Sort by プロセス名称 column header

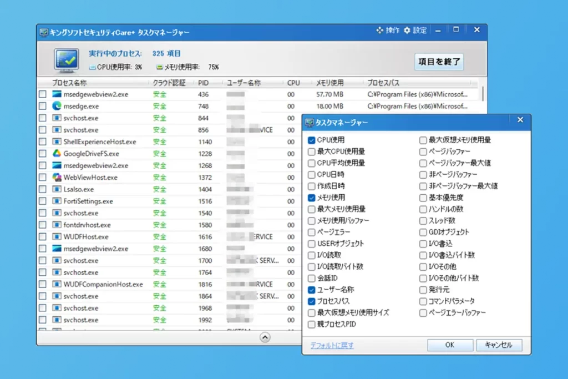69,83
